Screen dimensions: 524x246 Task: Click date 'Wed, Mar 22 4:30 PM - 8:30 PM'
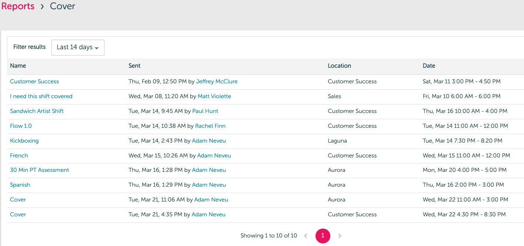tap(464, 215)
